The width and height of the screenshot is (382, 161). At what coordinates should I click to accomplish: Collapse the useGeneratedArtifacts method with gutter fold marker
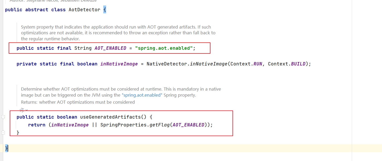(3, 117)
